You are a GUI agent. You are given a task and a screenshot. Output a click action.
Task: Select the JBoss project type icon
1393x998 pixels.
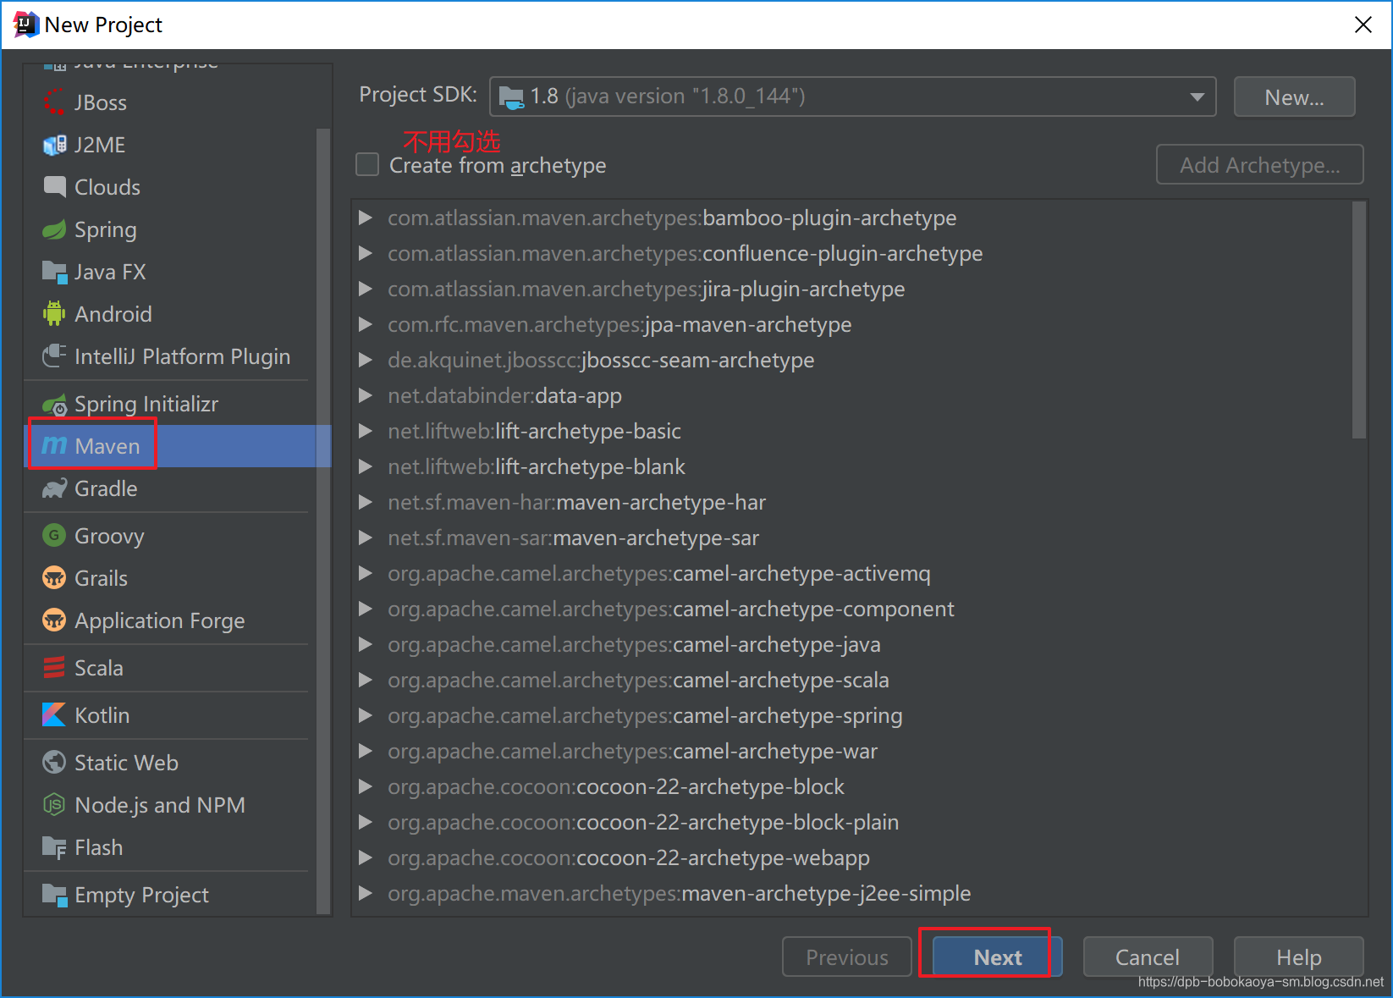[x=54, y=102]
